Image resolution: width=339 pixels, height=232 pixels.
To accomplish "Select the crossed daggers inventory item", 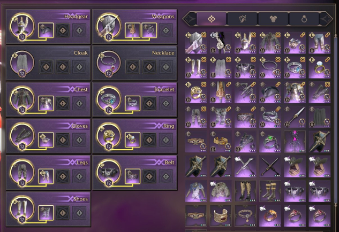I will point(270,166).
